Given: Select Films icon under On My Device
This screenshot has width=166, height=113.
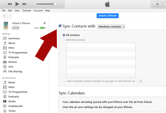Looking at the screenshot, I should [x=5, y=87].
